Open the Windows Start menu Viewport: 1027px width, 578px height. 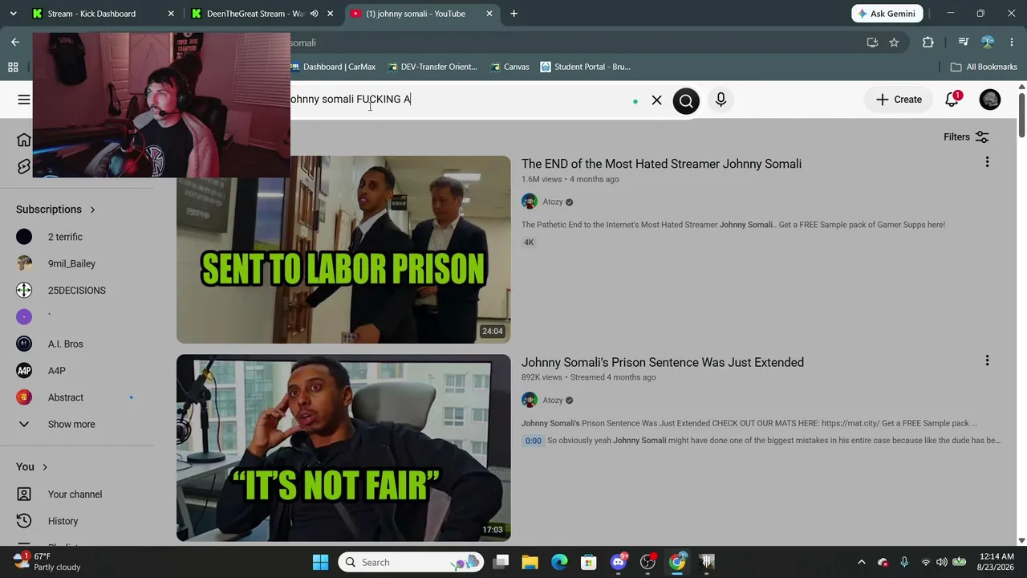pos(320,562)
